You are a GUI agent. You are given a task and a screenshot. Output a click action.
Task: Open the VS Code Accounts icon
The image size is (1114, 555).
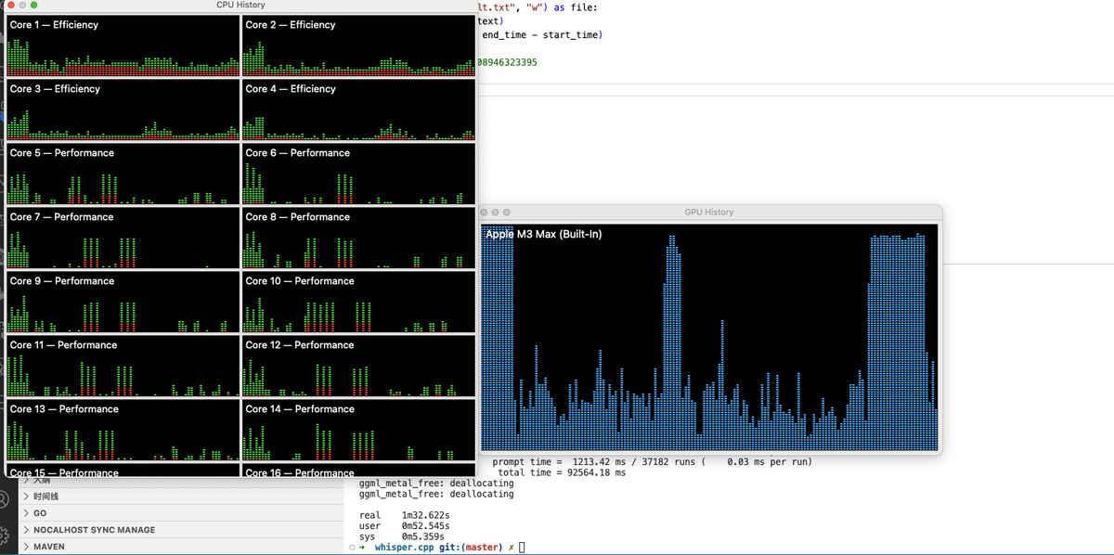click(x=4, y=498)
